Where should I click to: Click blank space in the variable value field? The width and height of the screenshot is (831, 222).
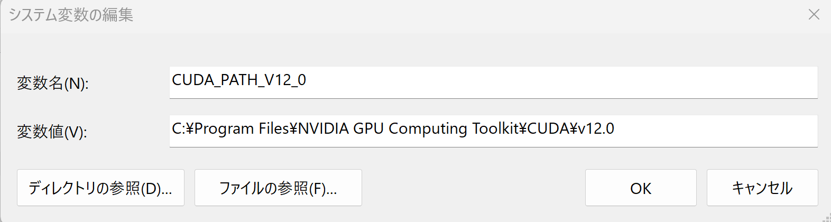(714, 131)
